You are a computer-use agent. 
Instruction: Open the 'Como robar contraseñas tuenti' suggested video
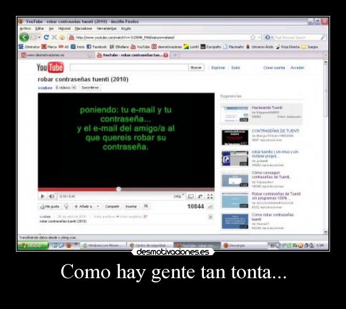pyautogui.click(x=235, y=221)
